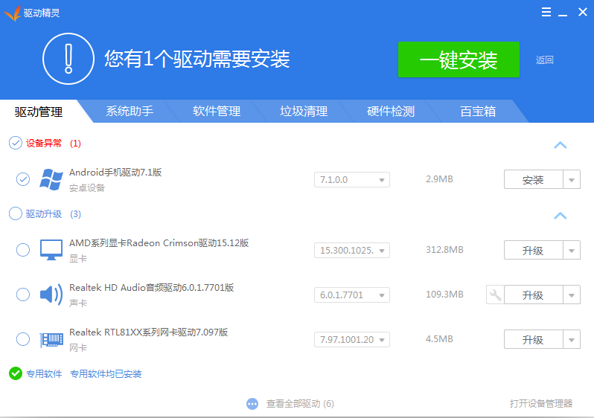Toggle the 驱动升级 group checkbox
594x418 pixels.
(16, 213)
